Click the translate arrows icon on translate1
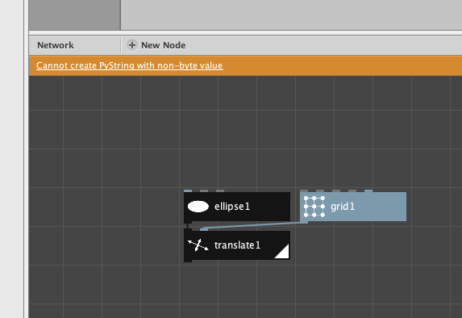 (198, 245)
